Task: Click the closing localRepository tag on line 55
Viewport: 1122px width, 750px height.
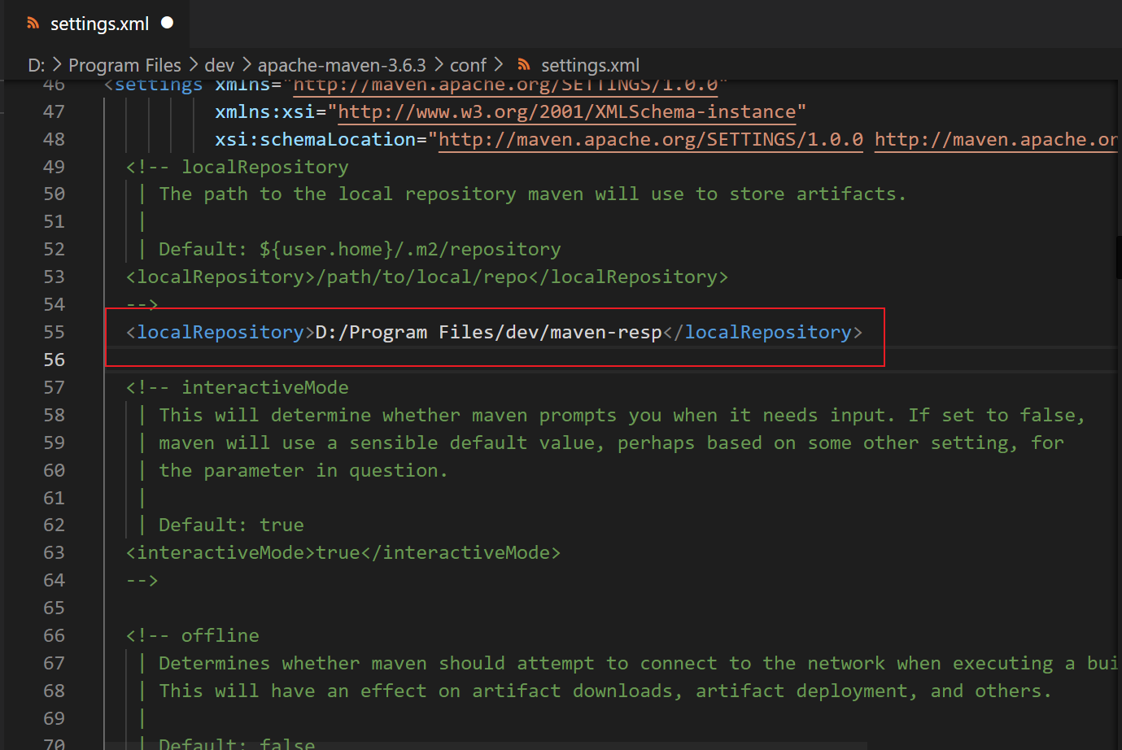Action: pyautogui.click(x=762, y=332)
